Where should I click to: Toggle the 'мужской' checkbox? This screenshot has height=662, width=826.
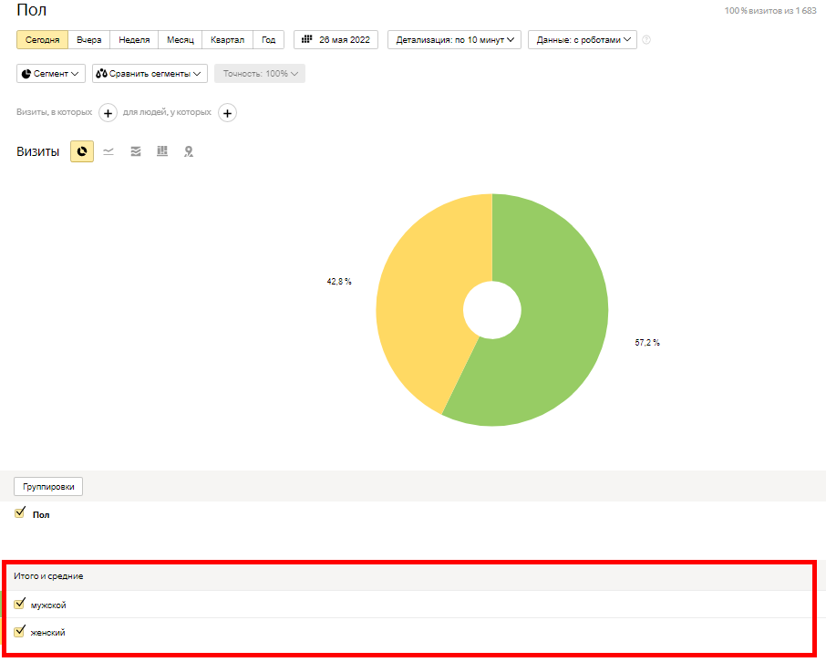click(20, 604)
